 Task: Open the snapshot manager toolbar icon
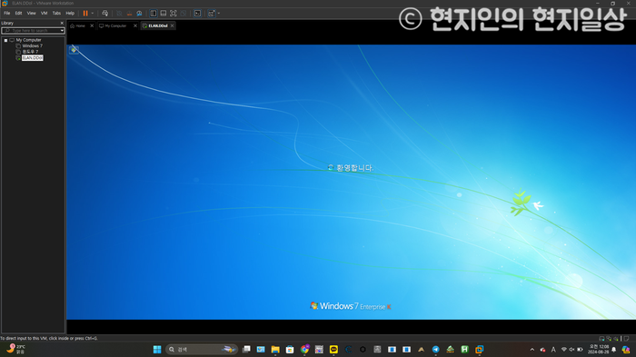click(x=139, y=14)
